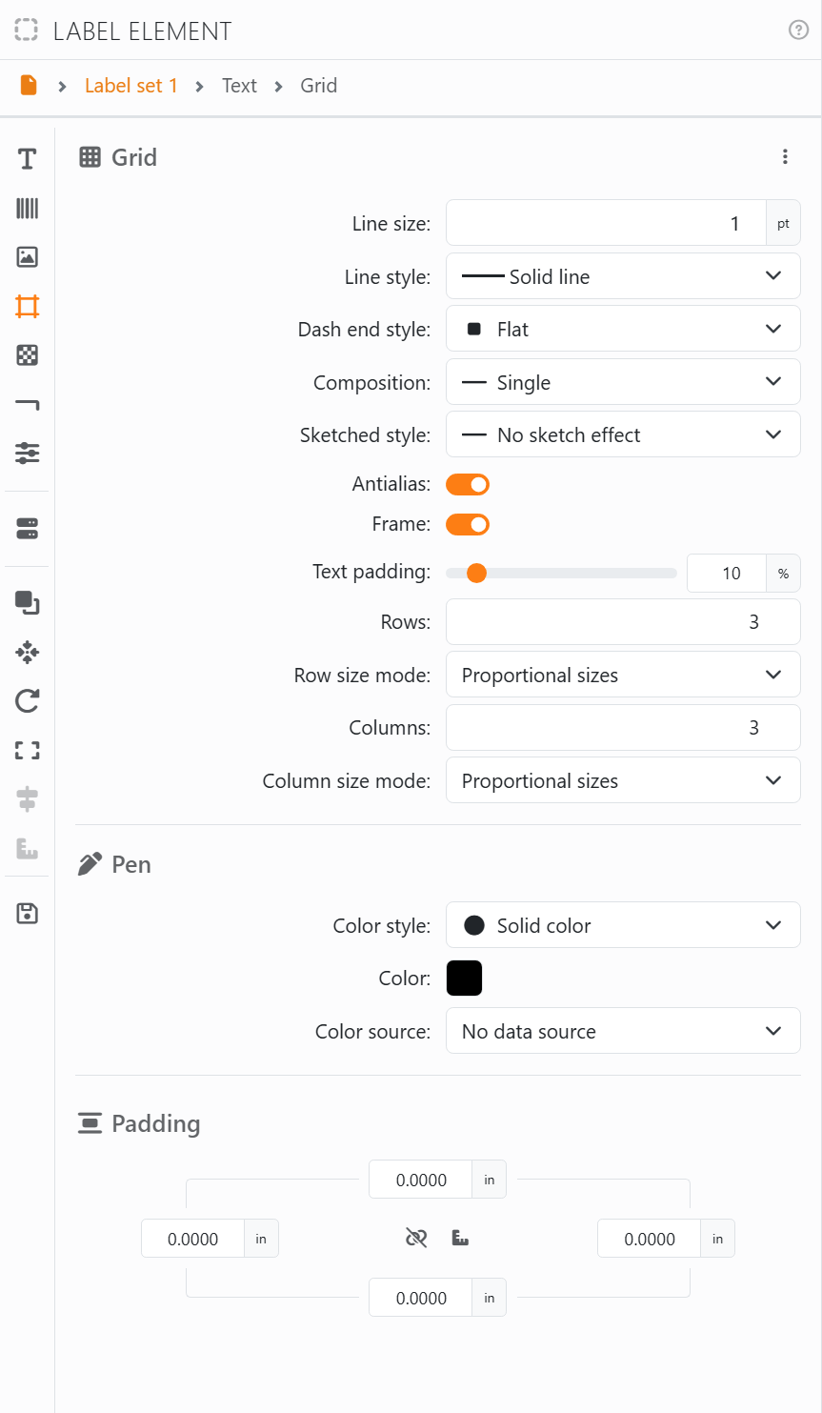Click the Rows input field
Image resolution: width=822 pixels, height=1413 pixels.
click(x=623, y=622)
